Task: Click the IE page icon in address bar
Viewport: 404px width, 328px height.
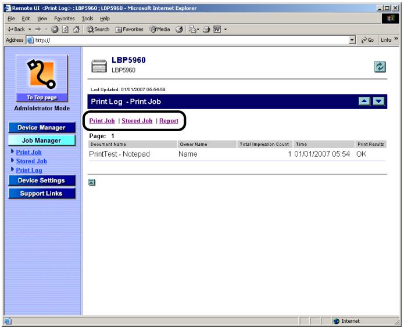Action: point(30,40)
